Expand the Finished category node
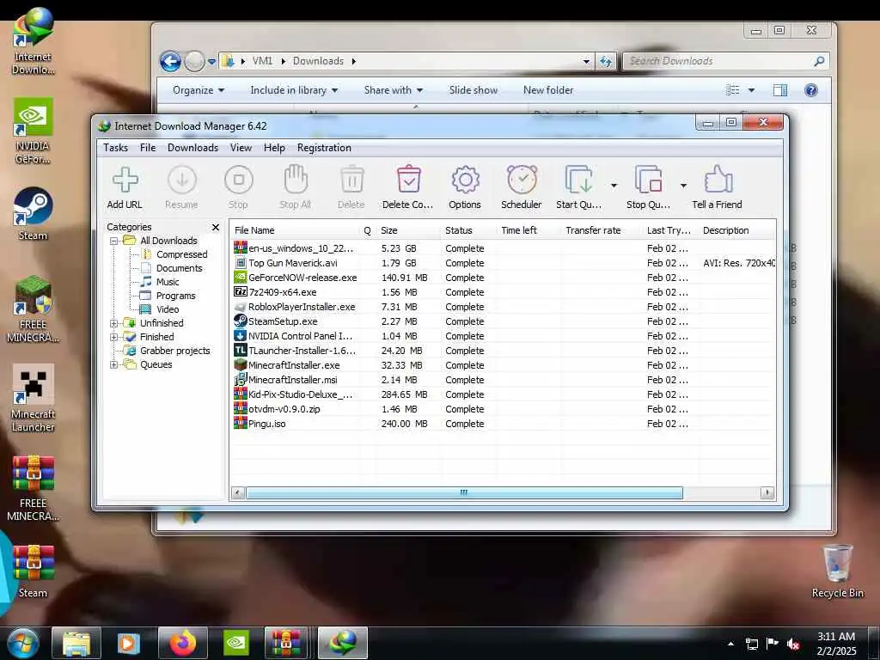Viewport: 880px width, 660px height. [x=114, y=337]
